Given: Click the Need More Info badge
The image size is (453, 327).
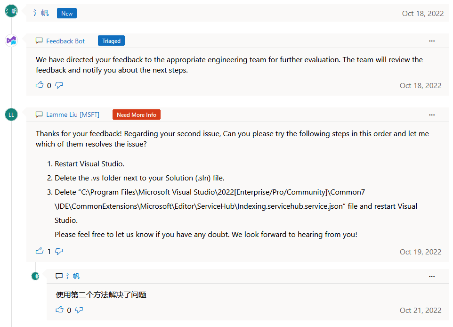Looking at the screenshot, I should click(137, 114).
